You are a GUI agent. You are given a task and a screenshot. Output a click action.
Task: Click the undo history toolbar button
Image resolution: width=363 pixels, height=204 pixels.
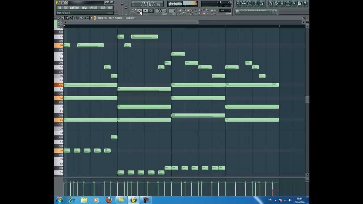coord(270,4)
